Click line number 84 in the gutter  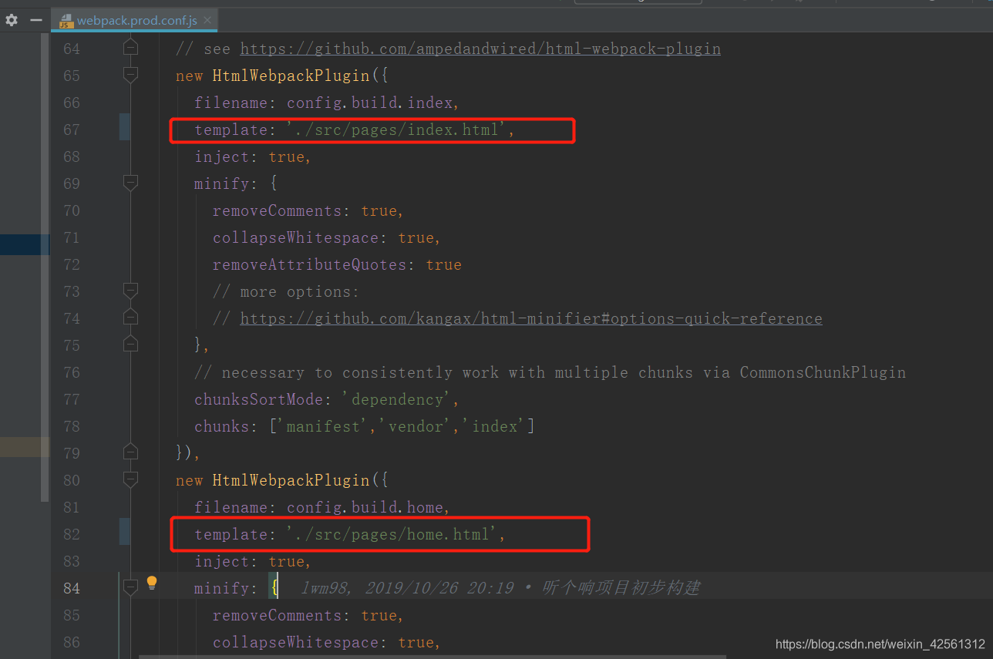coord(72,588)
